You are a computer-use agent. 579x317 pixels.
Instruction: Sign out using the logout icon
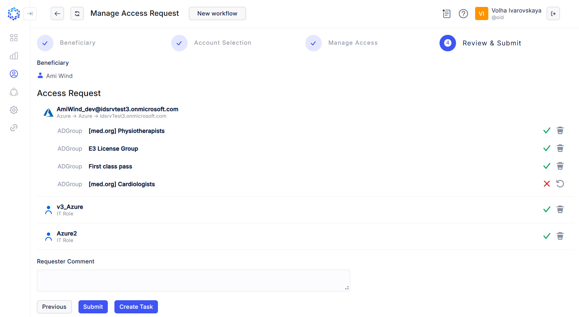coord(553,13)
